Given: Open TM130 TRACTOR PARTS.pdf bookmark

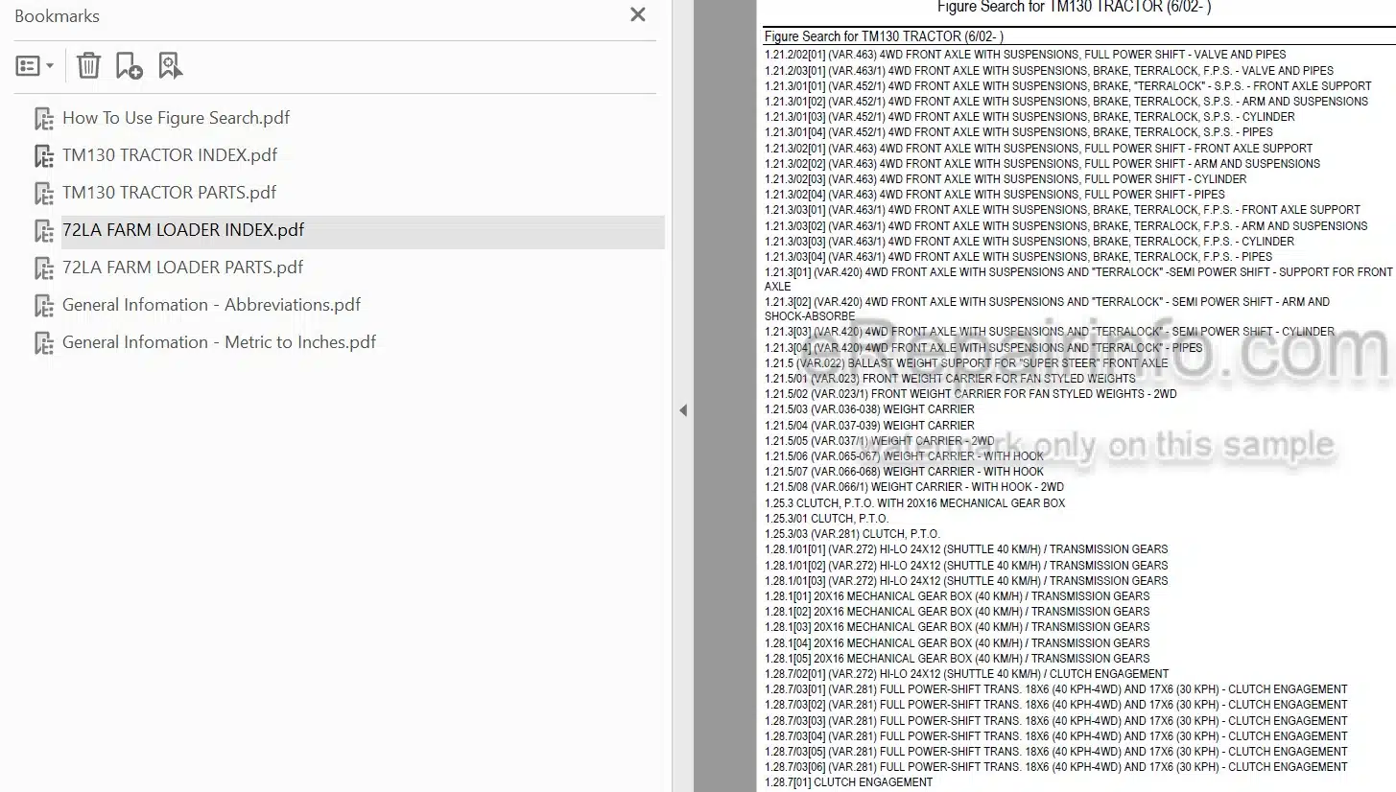Looking at the screenshot, I should [x=169, y=193].
